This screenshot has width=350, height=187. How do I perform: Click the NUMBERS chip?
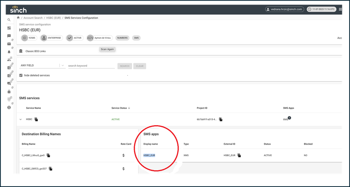click(x=122, y=38)
